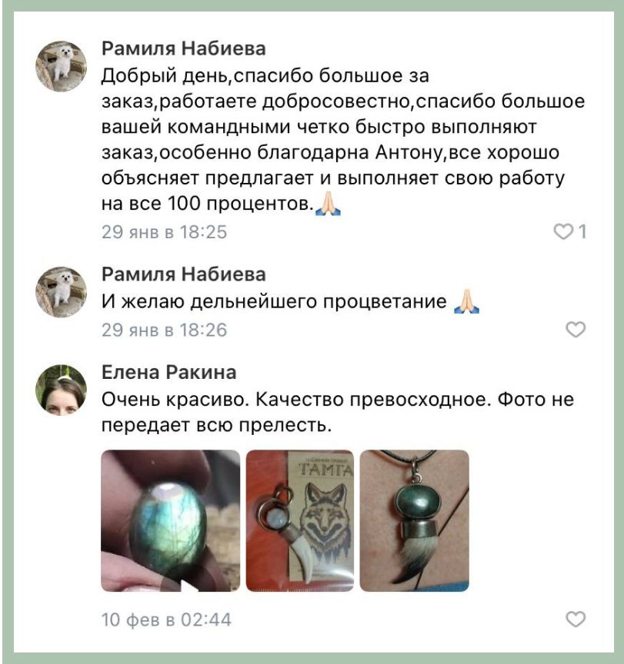Open the Елена Ракина name link
624x664 pixels.
point(169,372)
